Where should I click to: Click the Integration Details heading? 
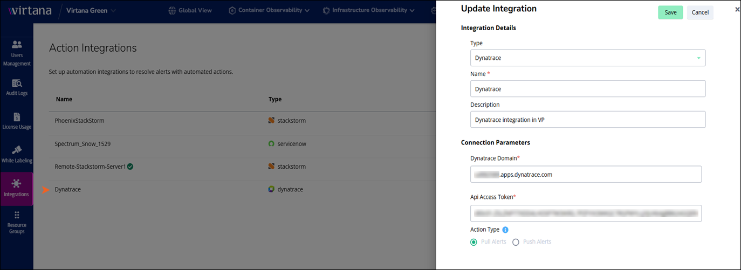click(489, 28)
